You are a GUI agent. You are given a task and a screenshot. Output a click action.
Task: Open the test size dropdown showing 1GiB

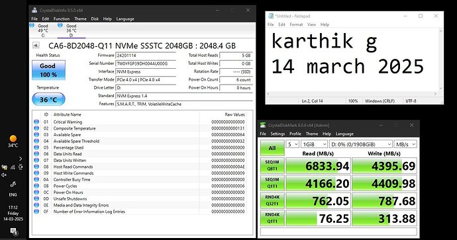coord(314,144)
